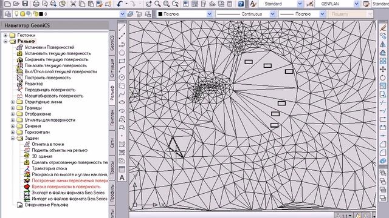
Task: Open the layer list dropdown
Action: point(122,14)
